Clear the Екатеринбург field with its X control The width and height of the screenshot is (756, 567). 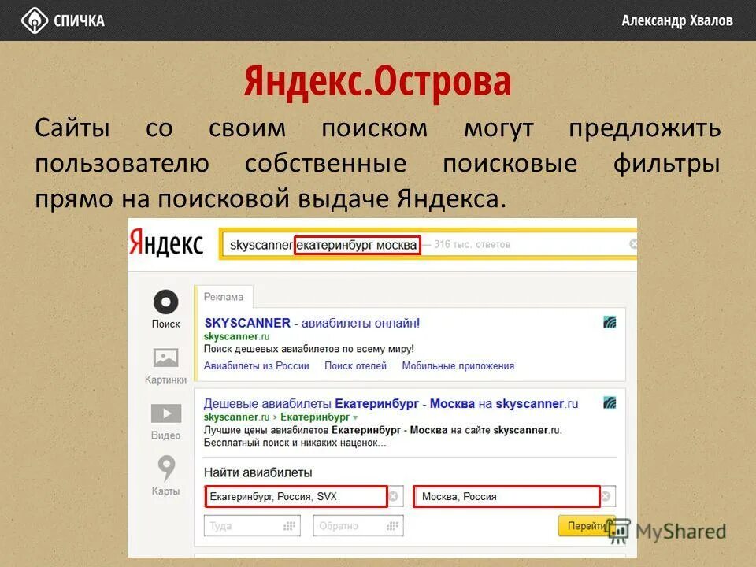click(395, 495)
